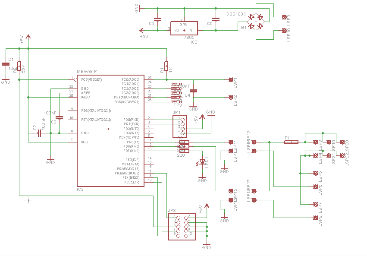Click the PC0(ADC0) pin label

[x=130, y=79]
